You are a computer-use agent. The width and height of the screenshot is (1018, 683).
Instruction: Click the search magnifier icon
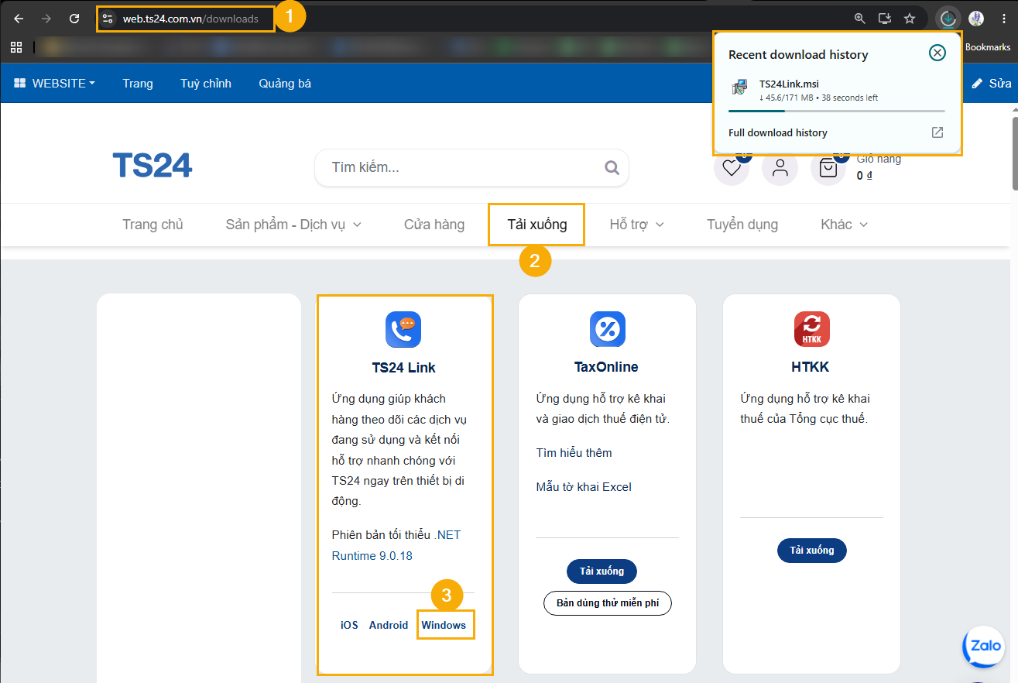tap(612, 167)
